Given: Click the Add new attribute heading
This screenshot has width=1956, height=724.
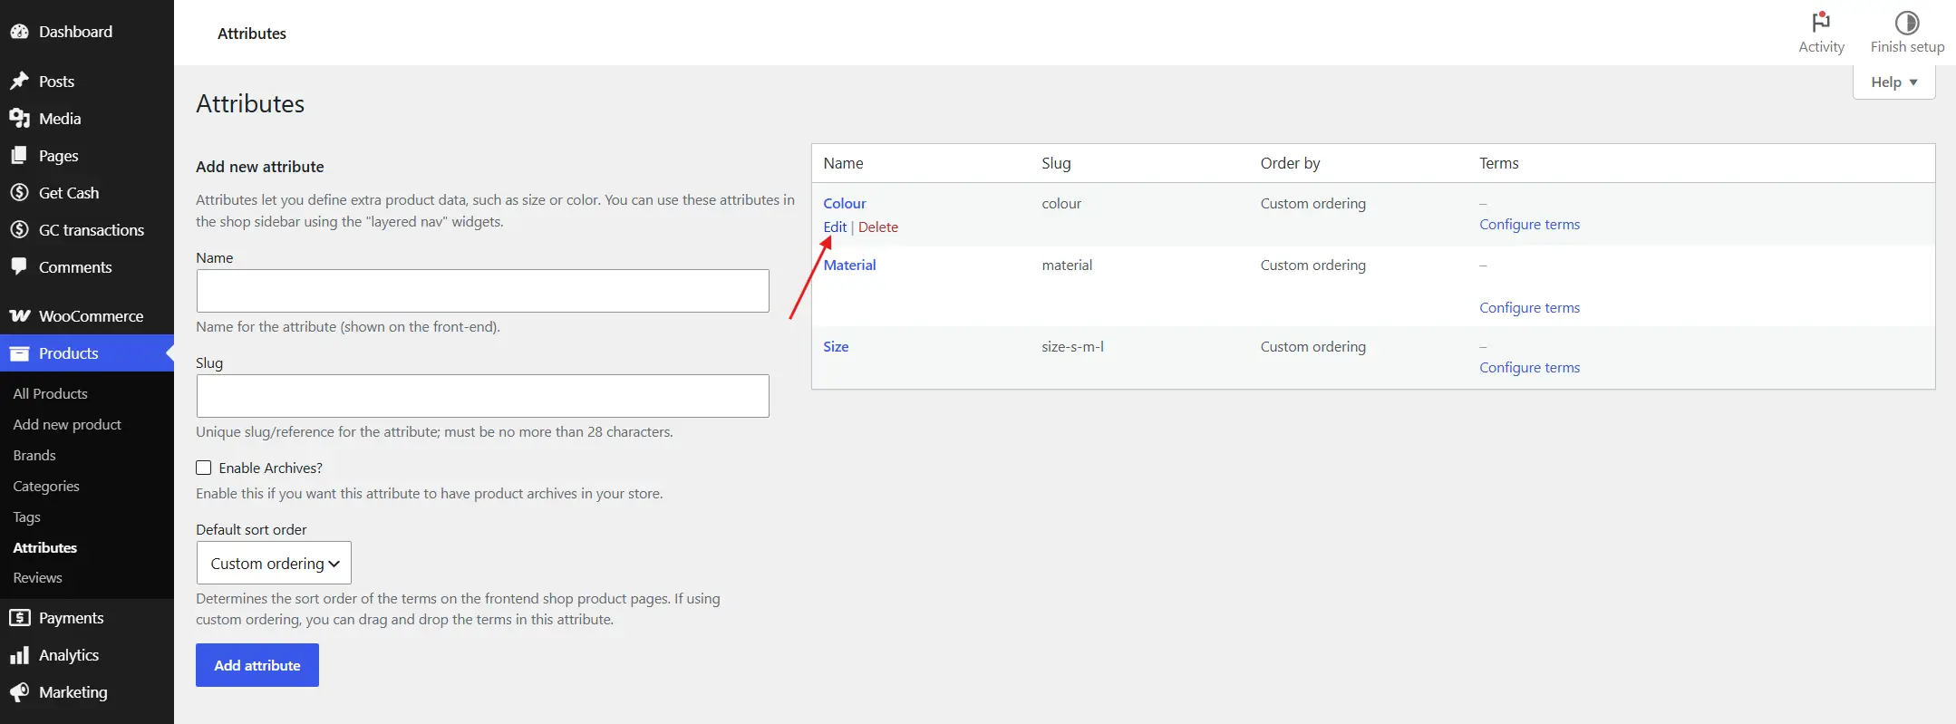Looking at the screenshot, I should pos(260,167).
